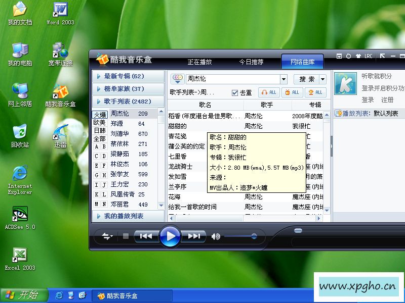The image size is (405, 303).
Task: Expand 最新专辑 (62) section
Action: pos(128,76)
